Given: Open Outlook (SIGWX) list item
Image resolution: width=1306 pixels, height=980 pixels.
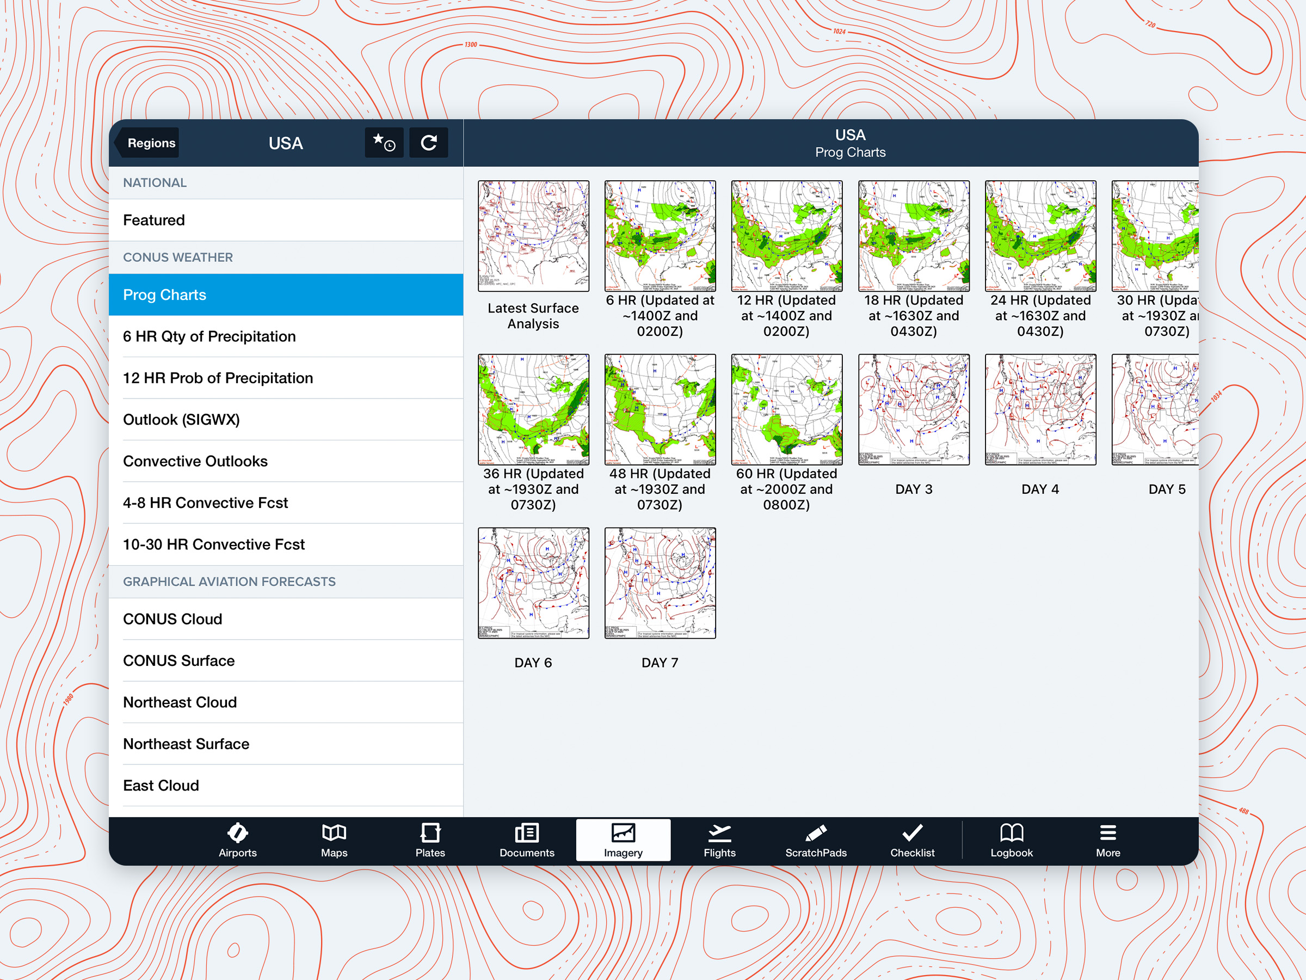Looking at the screenshot, I should (x=286, y=419).
